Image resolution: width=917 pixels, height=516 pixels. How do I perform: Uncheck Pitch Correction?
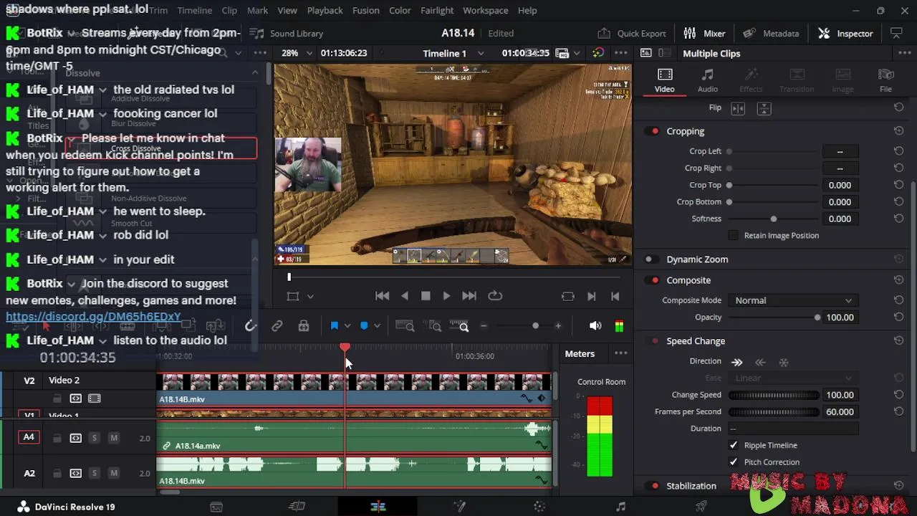click(733, 462)
